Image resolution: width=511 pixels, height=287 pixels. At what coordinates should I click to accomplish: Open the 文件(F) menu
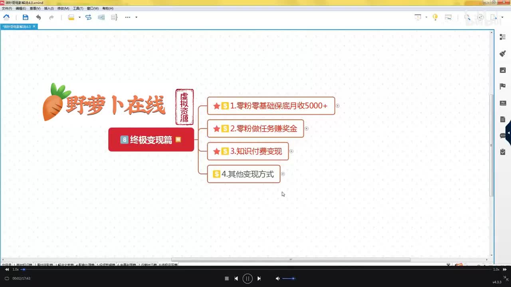[7, 8]
